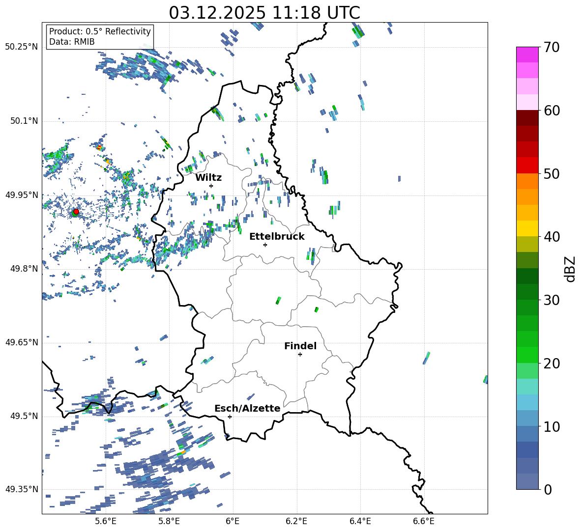Click the Wiltz station cross marker

[x=211, y=186]
